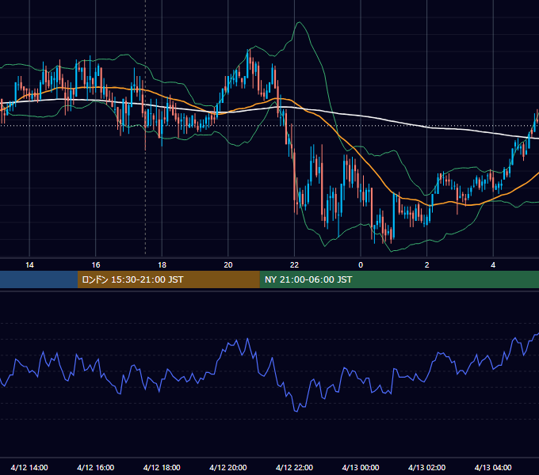Viewport: 539px width, 475px height.
Task: Click the ロンドン 15:30-21:00 JST session bar
Action: click(168, 279)
